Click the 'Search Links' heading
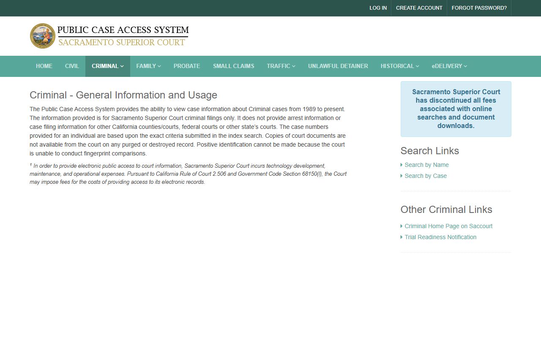The width and height of the screenshot is (541, 338). pos(429,151)
